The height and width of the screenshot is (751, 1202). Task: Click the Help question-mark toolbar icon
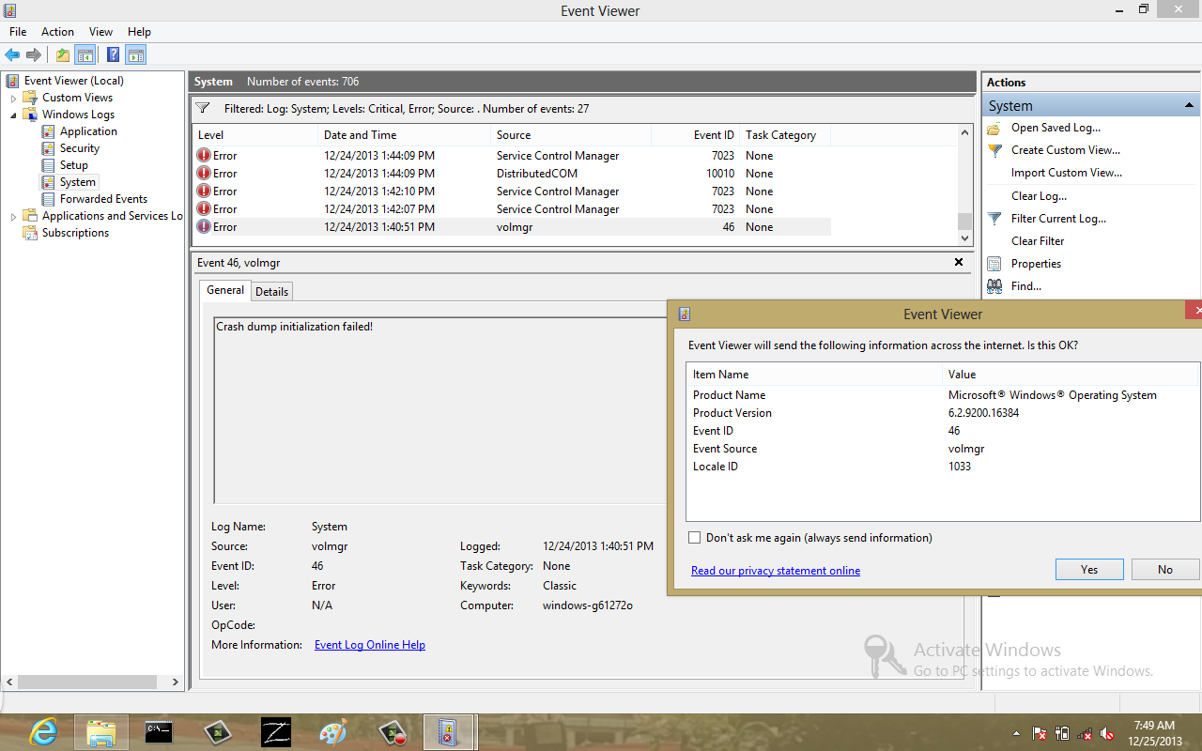pyautogui.click(x=113, y=54)
